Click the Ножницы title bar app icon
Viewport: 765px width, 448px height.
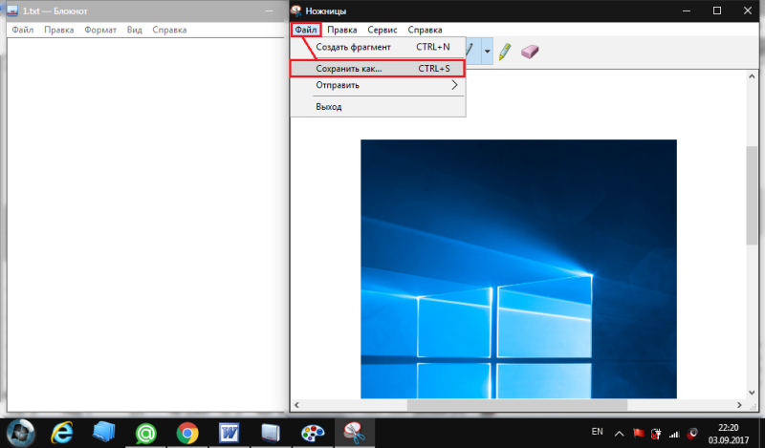click(296, 11)
